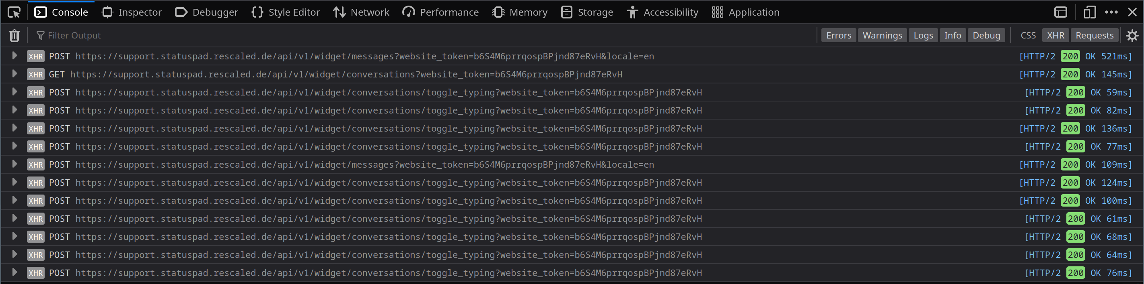The width and height of the screenshot is (1144, 284).
Task: Open the Accessibility inspector
Action: pos(663,12)
